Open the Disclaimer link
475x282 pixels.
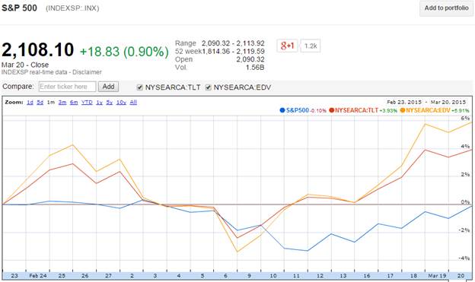coord(87,72)
